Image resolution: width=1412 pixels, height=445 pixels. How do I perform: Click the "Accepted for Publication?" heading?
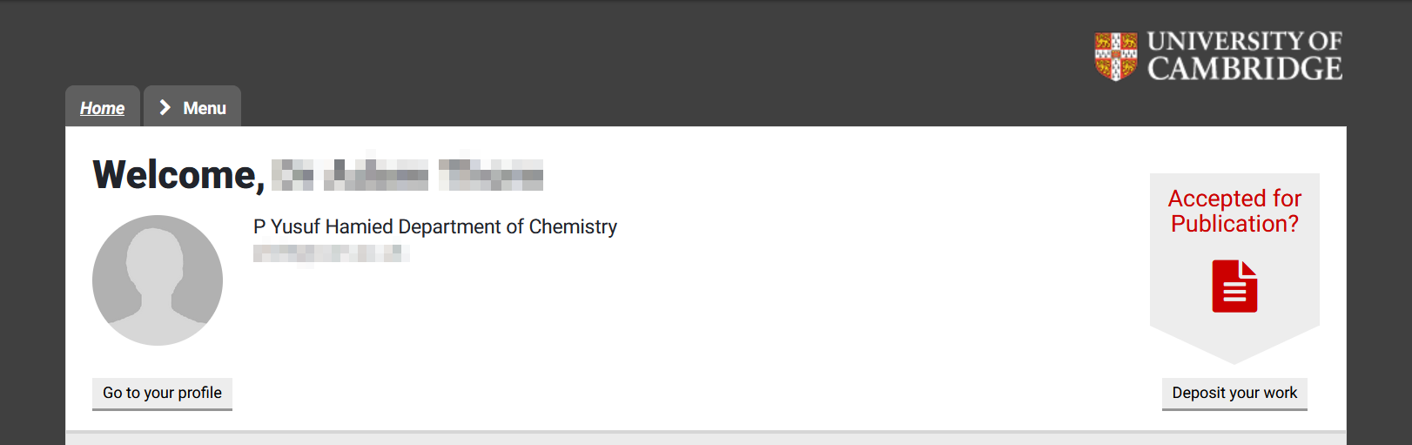coord(1234,211)
